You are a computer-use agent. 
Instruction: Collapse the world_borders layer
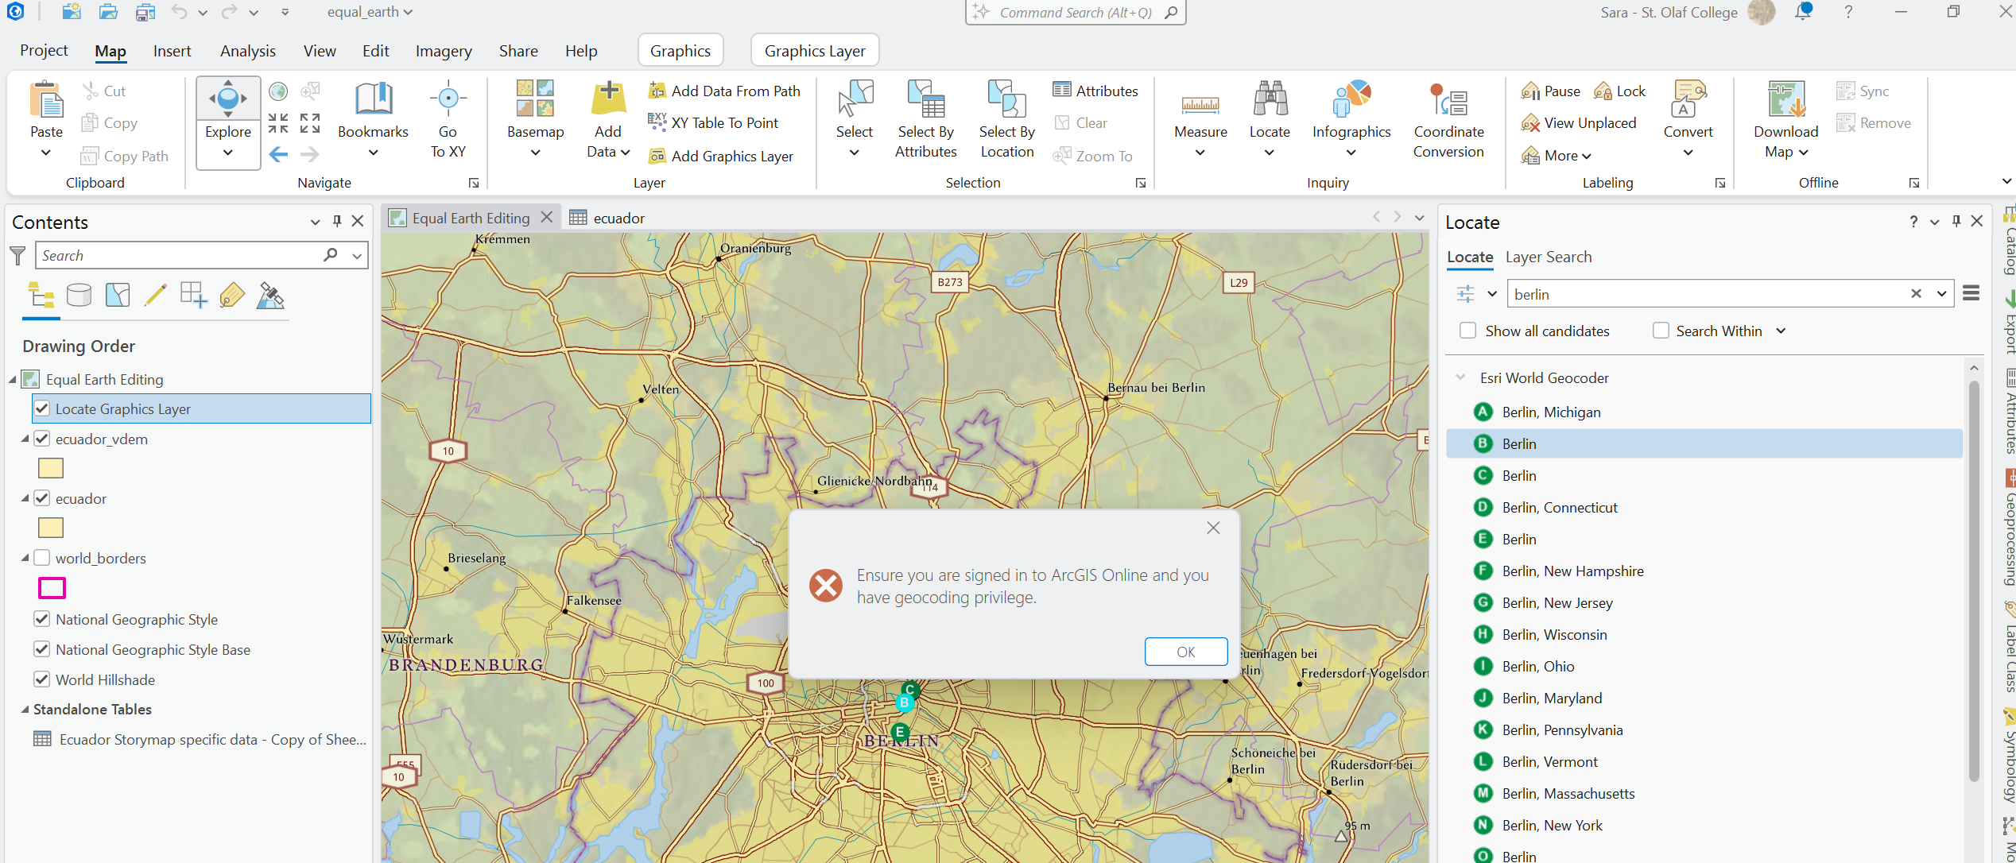[25, 558]
